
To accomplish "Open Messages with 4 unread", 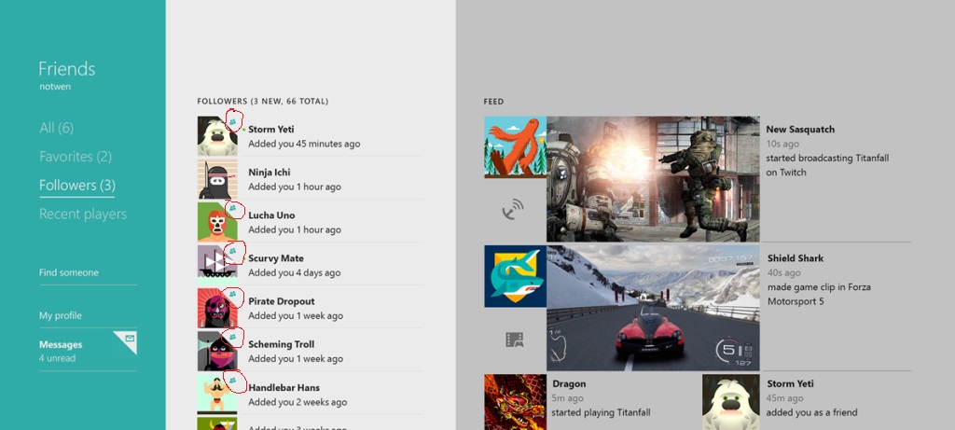I will pos(88,351).
